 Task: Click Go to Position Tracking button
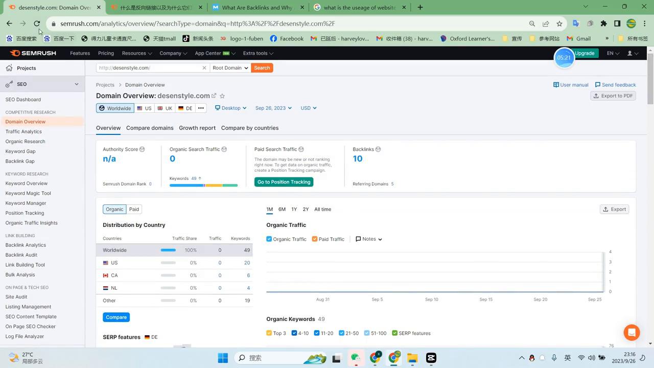284,182
